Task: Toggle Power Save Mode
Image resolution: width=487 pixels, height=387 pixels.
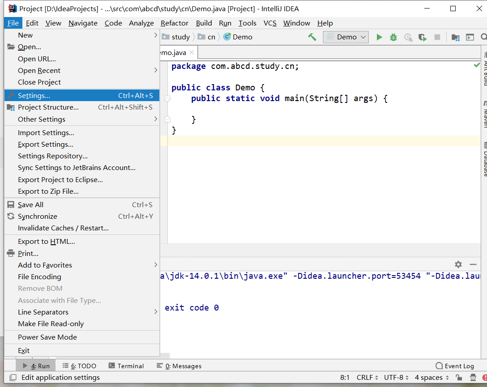Action: [82, 337]
